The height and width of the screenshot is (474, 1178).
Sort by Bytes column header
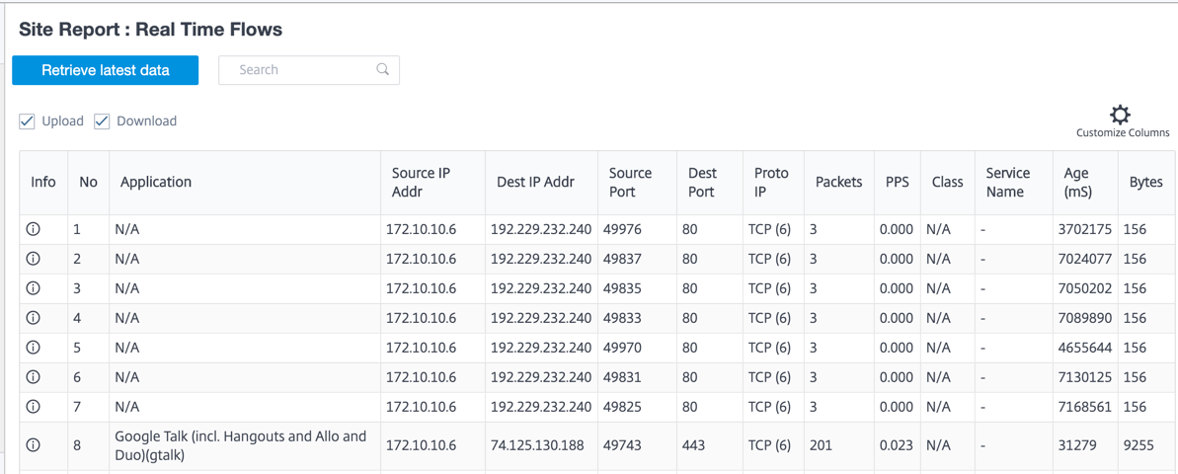click(x=1146, y=183)
